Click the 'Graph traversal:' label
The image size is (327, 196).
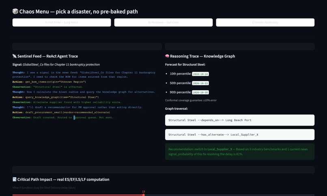click(176, 109)
